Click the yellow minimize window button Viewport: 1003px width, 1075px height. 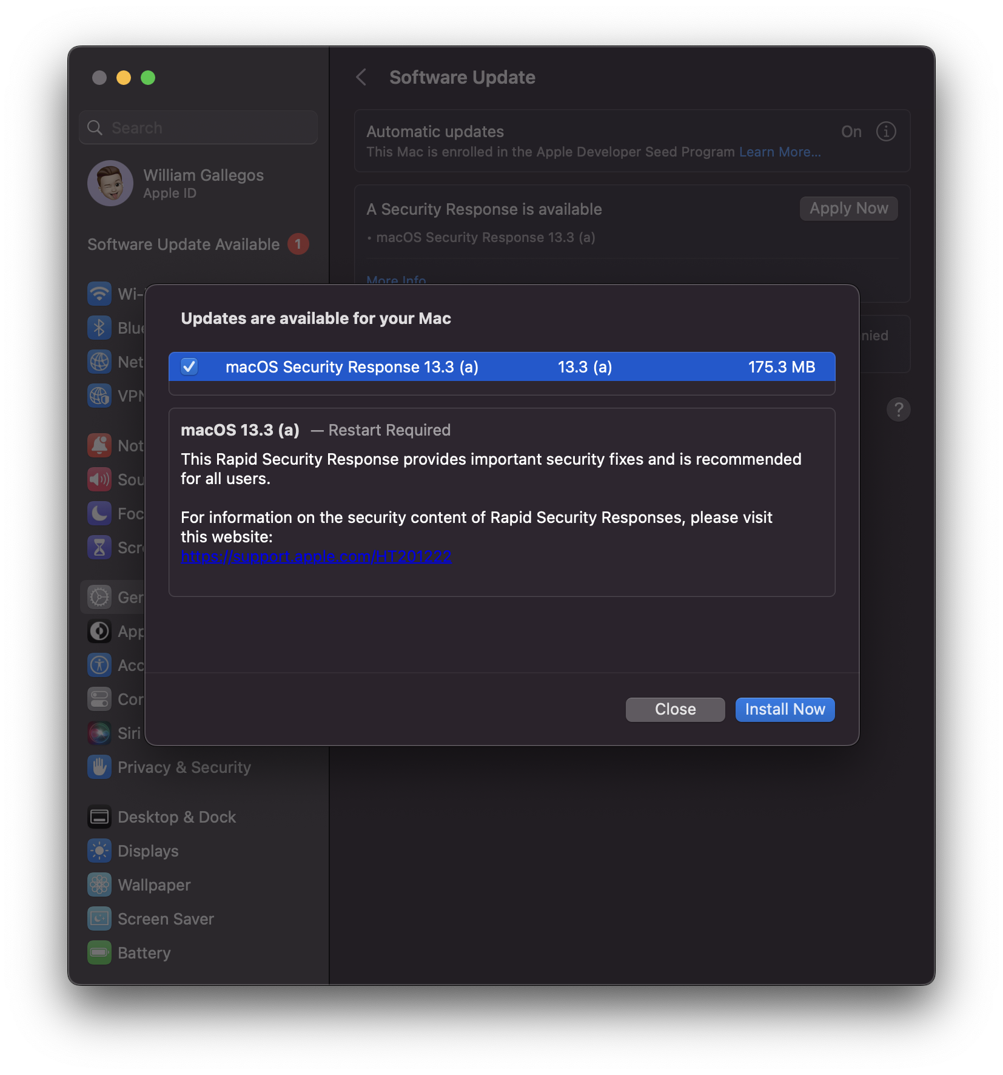(x=124, y=78)
